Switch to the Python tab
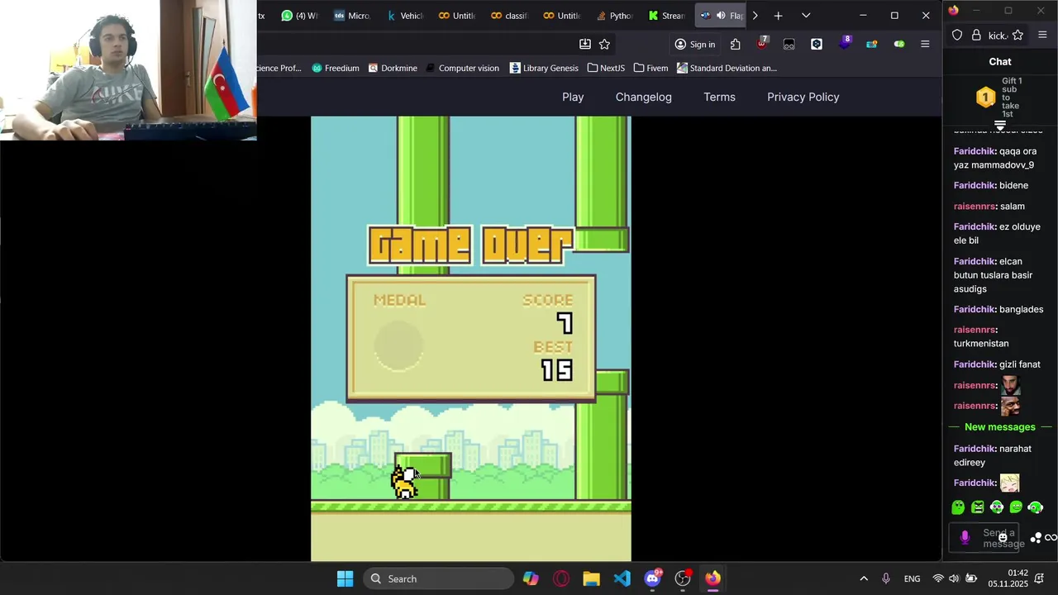The image size is (1058, 595). (613, 16)
